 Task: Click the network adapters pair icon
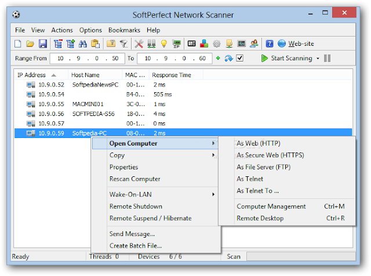coord(151,44)
